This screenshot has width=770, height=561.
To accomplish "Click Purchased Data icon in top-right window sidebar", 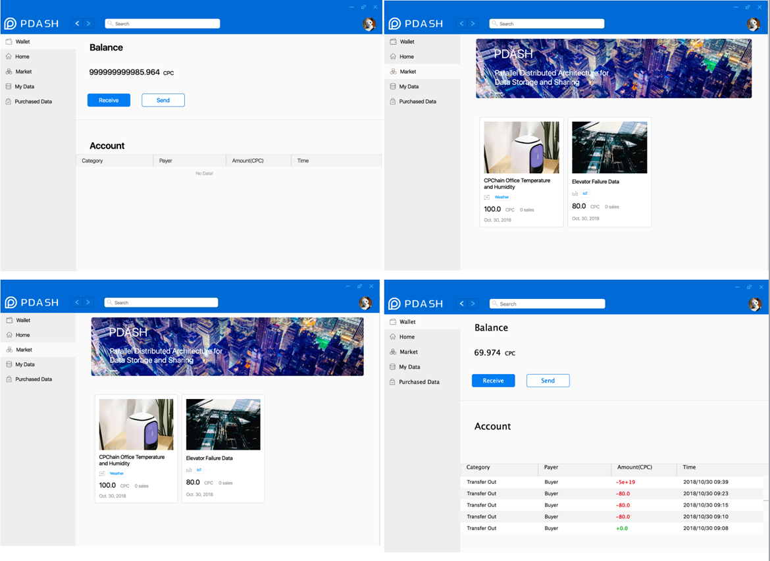I will click(x=393, y=101).
